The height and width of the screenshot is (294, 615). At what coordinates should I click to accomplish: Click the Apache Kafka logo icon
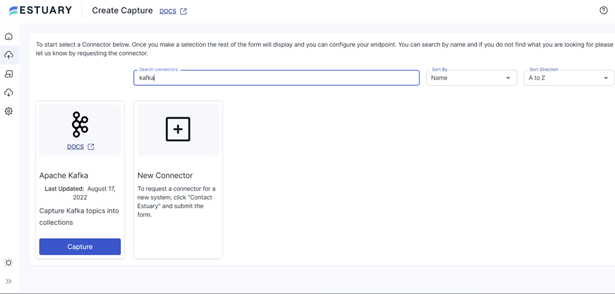[x=80, y=124]
